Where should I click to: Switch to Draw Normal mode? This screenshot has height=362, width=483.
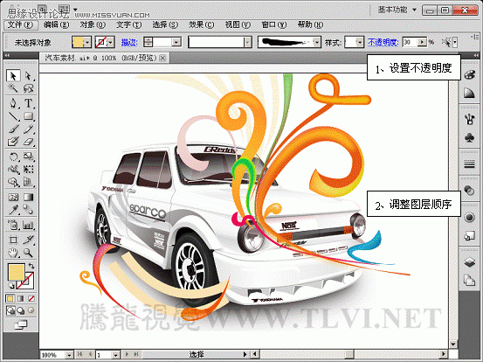click(10, 310)
